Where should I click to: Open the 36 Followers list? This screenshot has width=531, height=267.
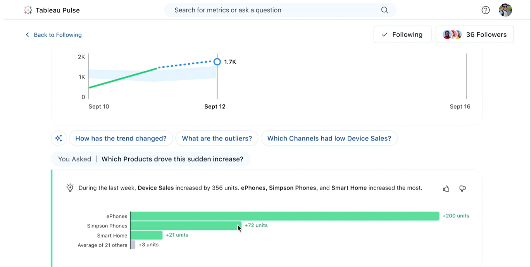pyautogui.click(x=474, y=34)
